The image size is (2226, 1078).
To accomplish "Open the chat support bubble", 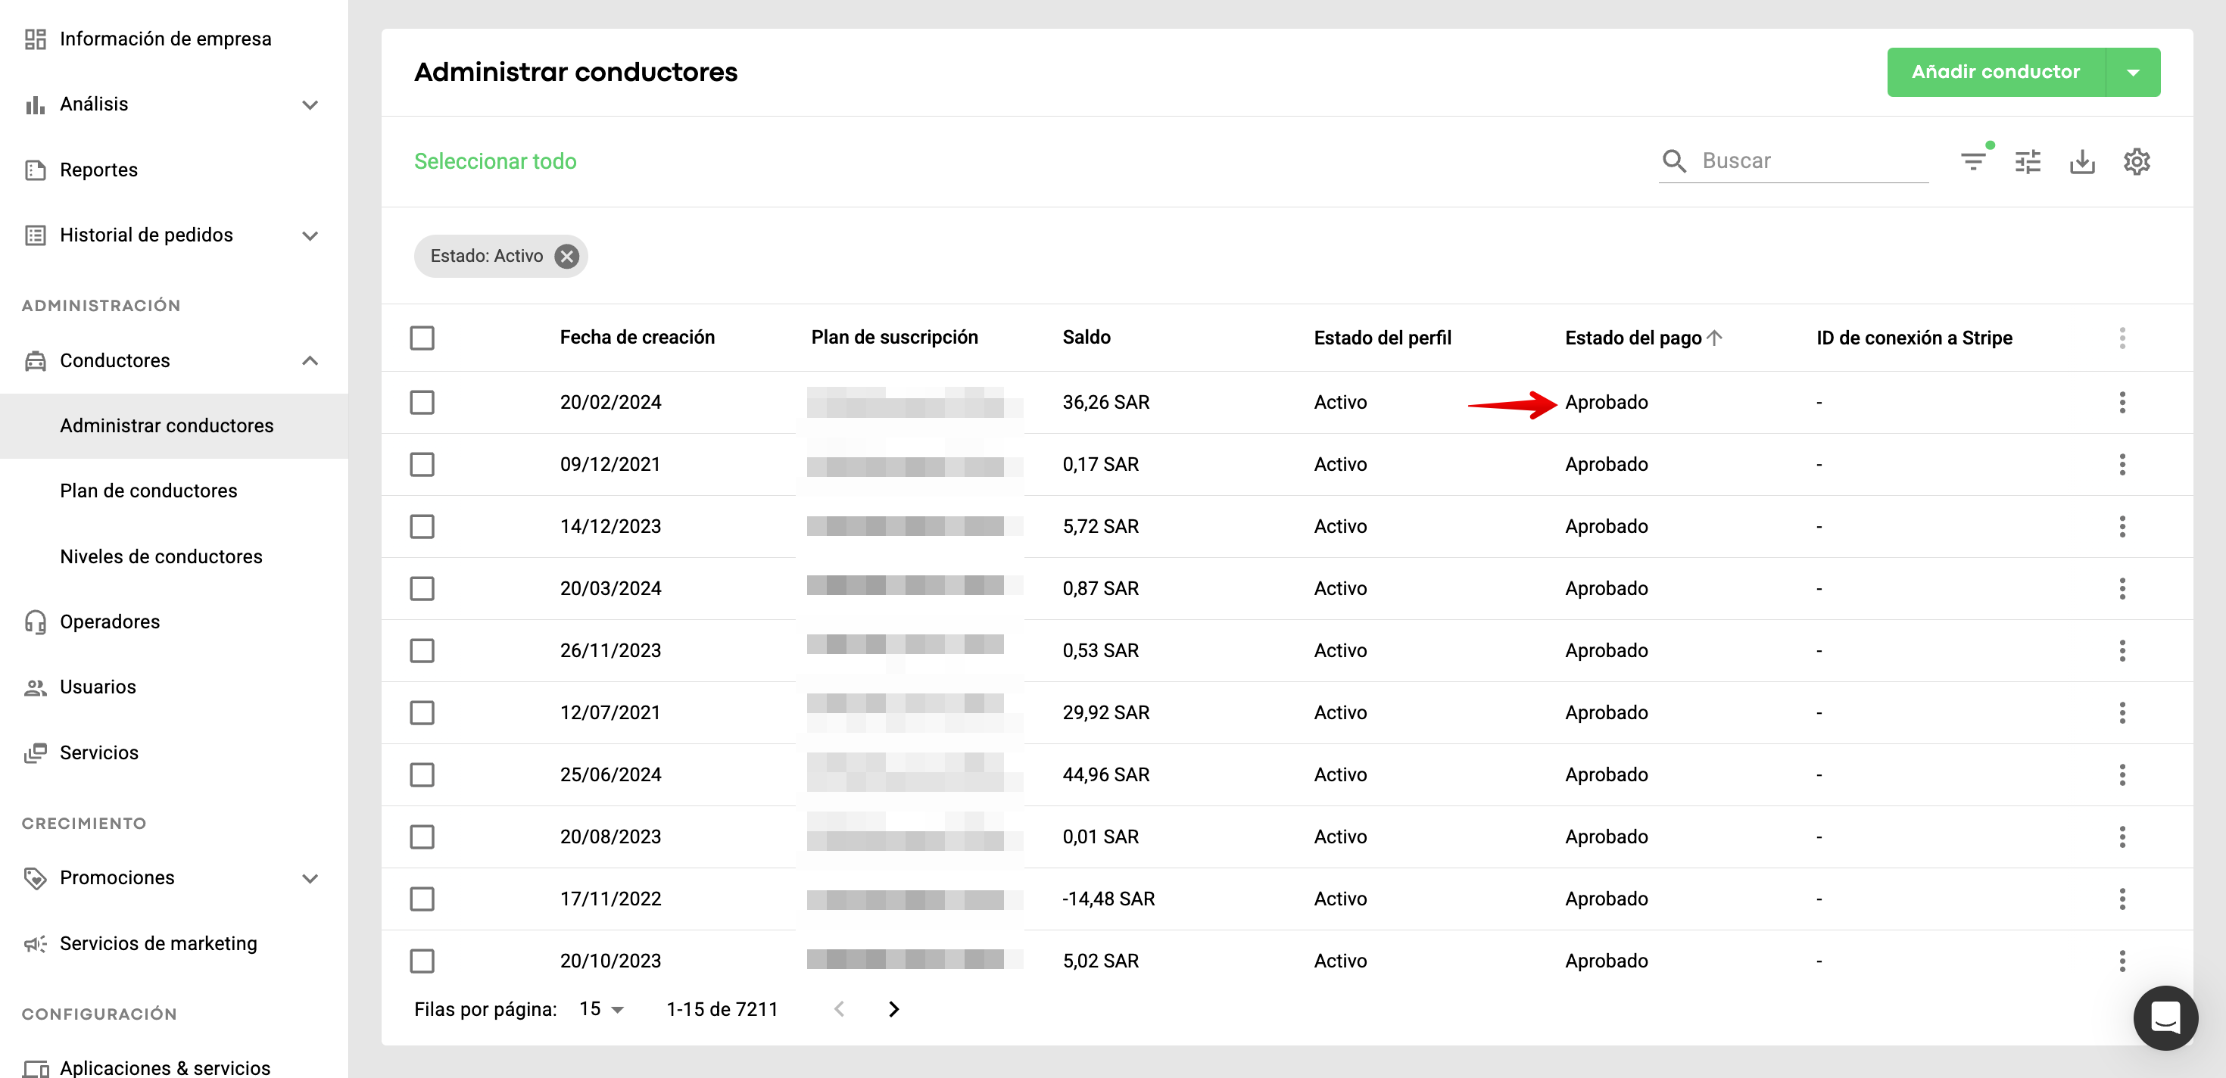I will coord(2165,1017).
